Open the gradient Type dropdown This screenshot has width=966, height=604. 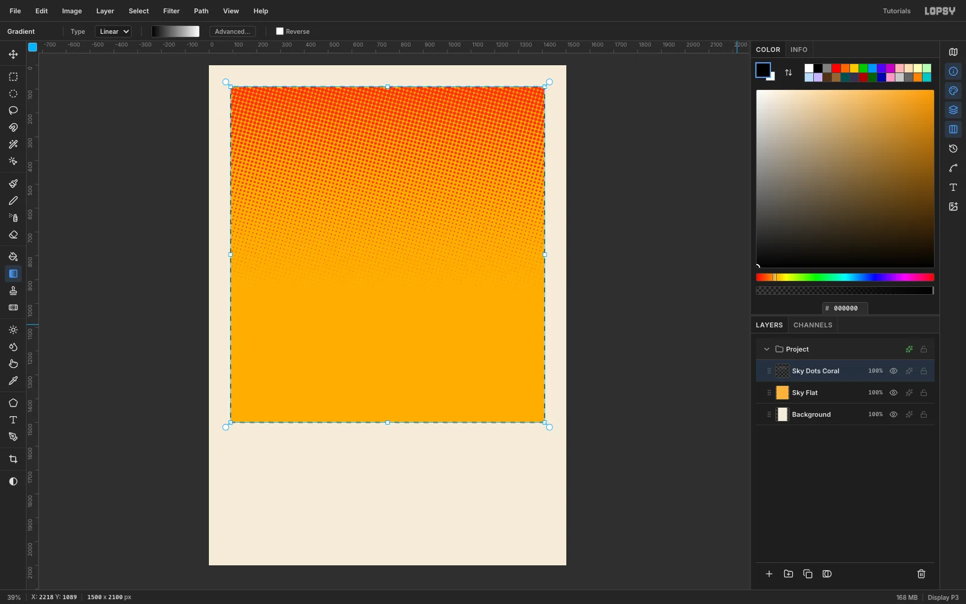point(113,31)
